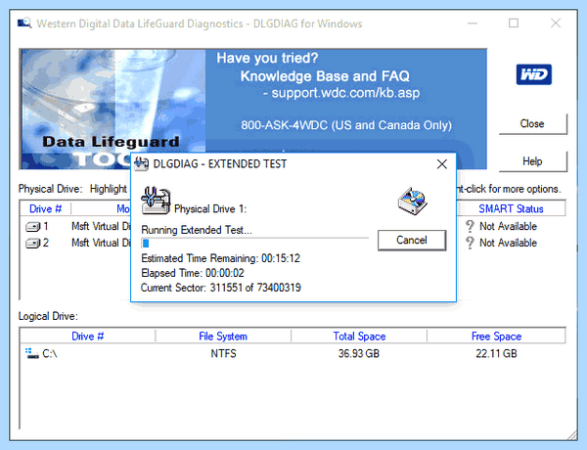Sort by Total Space column header

359,337
